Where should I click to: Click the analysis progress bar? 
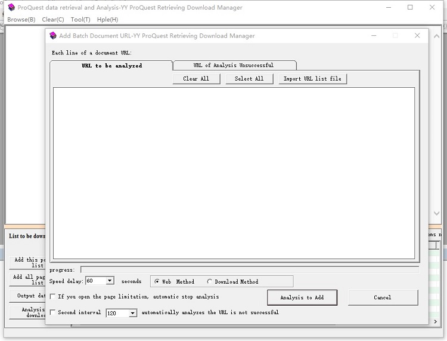pos(250,269)
